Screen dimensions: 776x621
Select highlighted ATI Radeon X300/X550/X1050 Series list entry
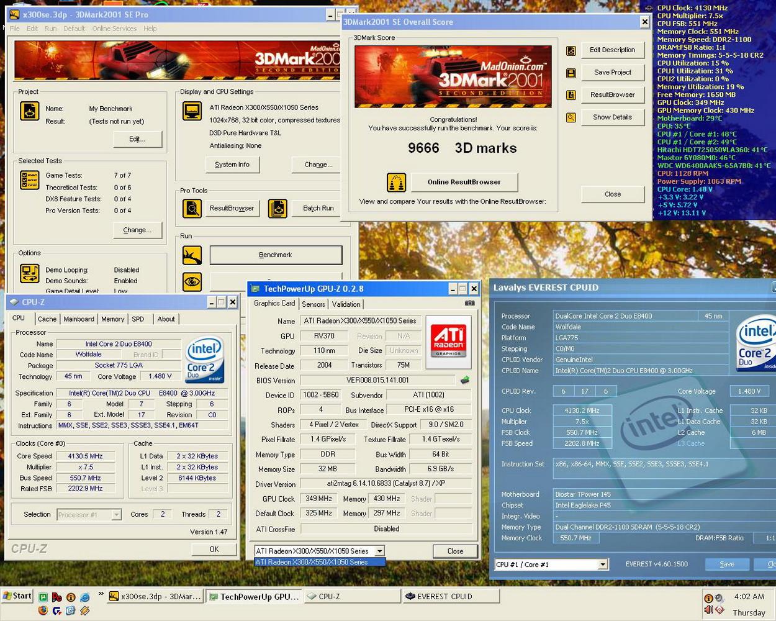pyautogui.click(x=320, y=562)
